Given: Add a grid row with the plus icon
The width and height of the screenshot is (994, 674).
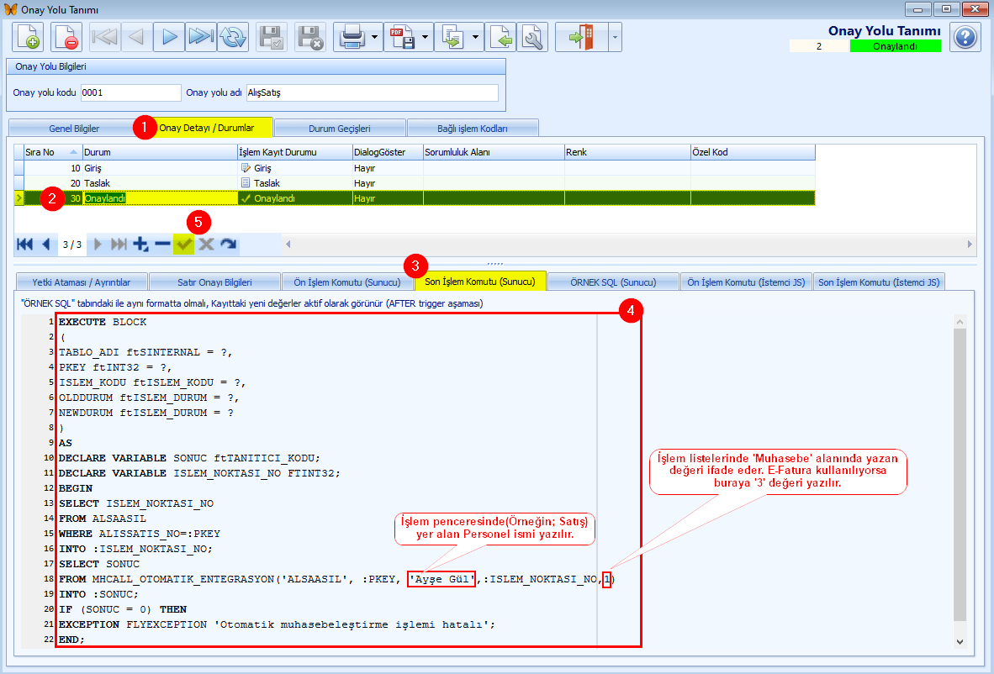Looking at the screenshot, I should (140, 244).
